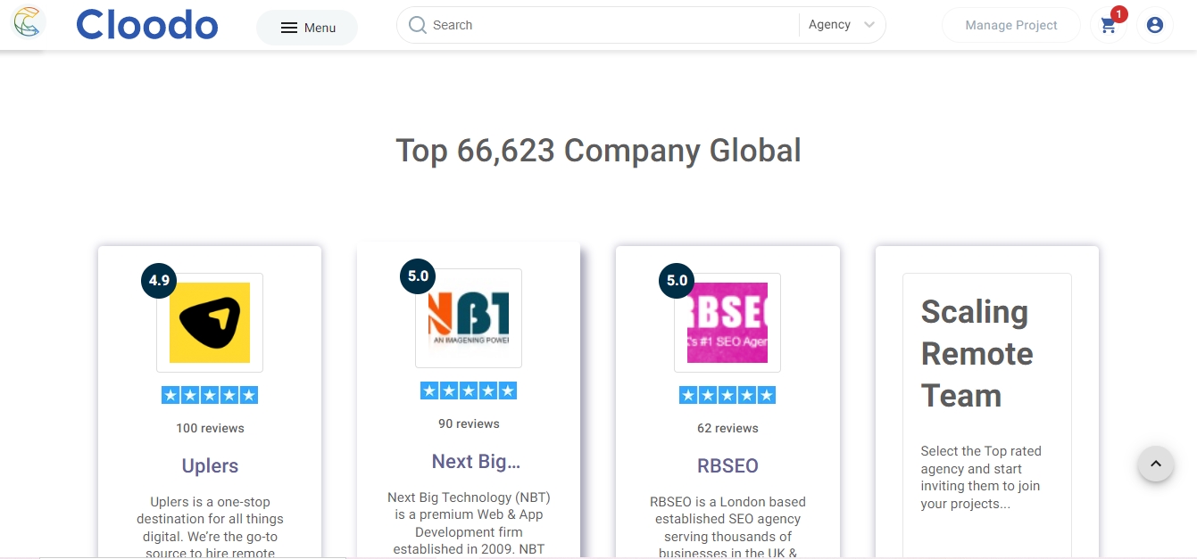Click the "90 reviews" text
This screenshot has width=1197, height=559.
click(x=469, y=423)
